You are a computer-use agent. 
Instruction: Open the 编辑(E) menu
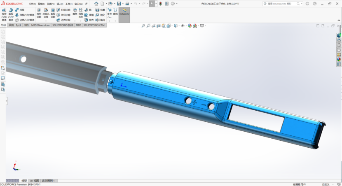[x=42, y=4]
